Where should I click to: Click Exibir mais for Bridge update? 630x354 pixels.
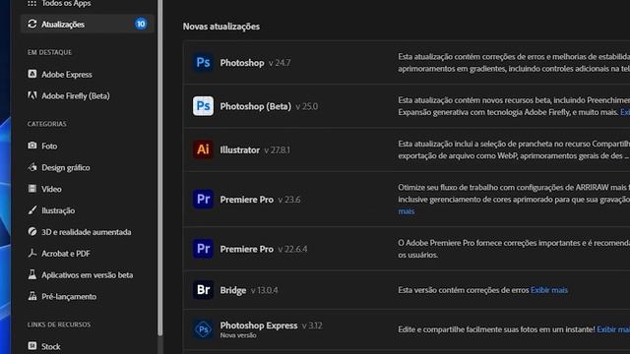pyautogui.click(x=549, y=290)
